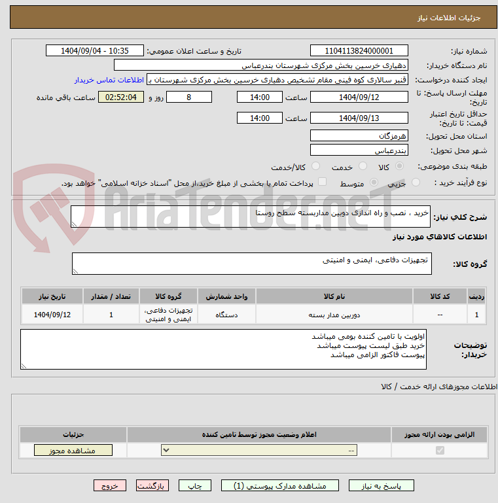This screenshot has height=503, width=498.
Task: Click the 'نام کالا' column header
Action: pos(334,296)
